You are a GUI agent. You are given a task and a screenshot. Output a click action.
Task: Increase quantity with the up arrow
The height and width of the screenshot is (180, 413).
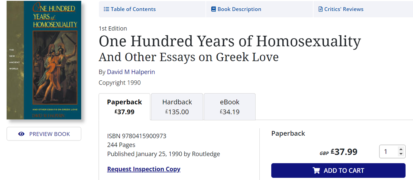click(401, 149)
